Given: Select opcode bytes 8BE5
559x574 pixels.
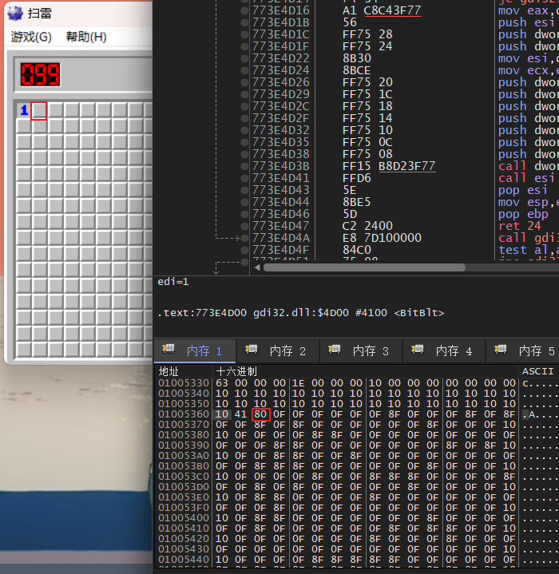Looking at the screenshot, I should tap(357, 202).
